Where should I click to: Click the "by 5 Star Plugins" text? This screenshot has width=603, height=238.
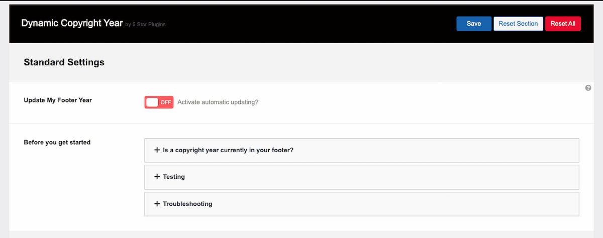[x=145, y=25]
